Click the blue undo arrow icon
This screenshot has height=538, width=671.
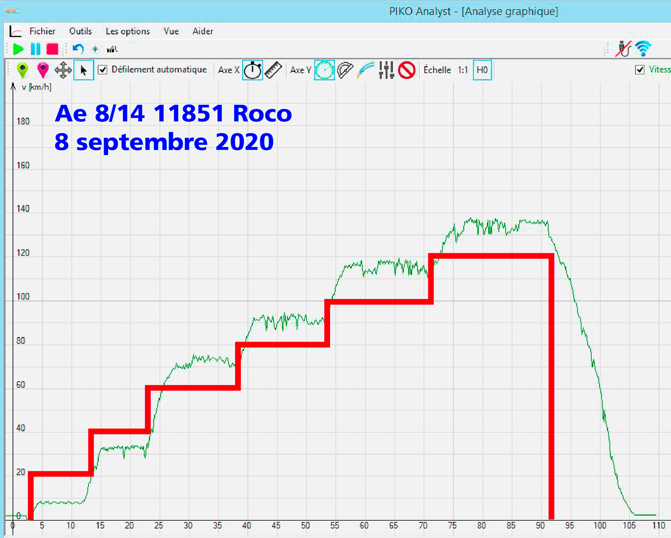(x=78, y=49)
